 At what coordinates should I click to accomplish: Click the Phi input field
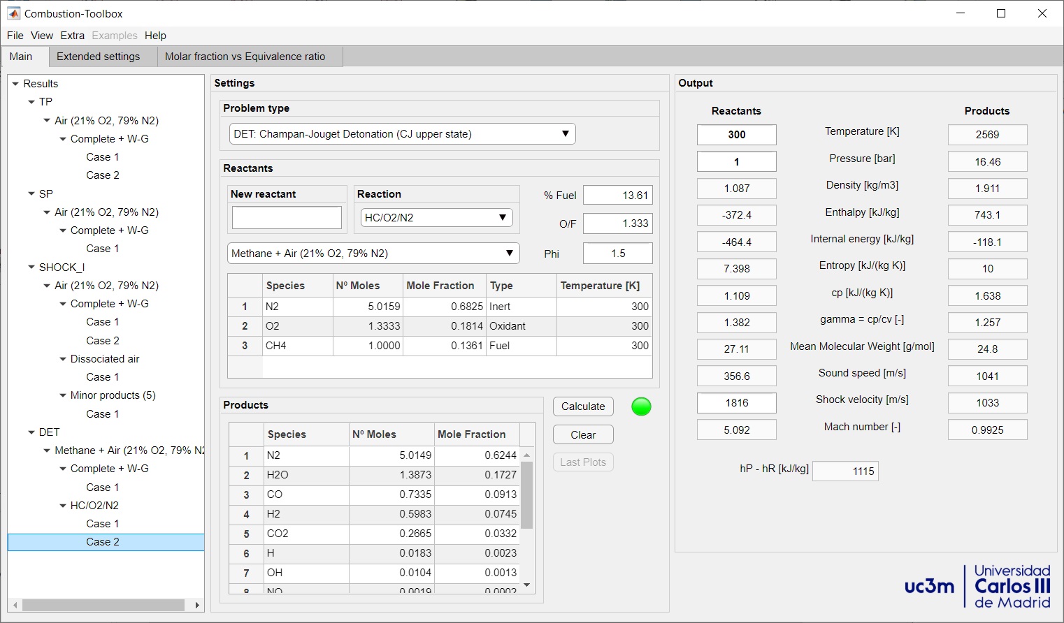click(x=617, y=253)
